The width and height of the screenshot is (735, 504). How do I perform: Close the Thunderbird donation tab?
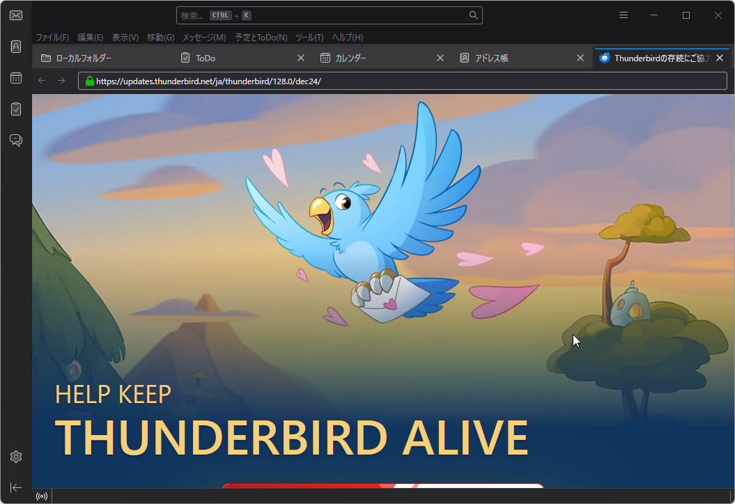(x=720, y=58)
